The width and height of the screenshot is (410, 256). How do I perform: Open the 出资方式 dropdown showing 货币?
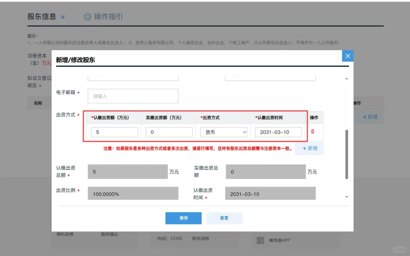224,132
